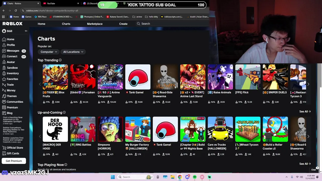
Task: Switch to the YouTube browser tab
Action: pos(60,4)
